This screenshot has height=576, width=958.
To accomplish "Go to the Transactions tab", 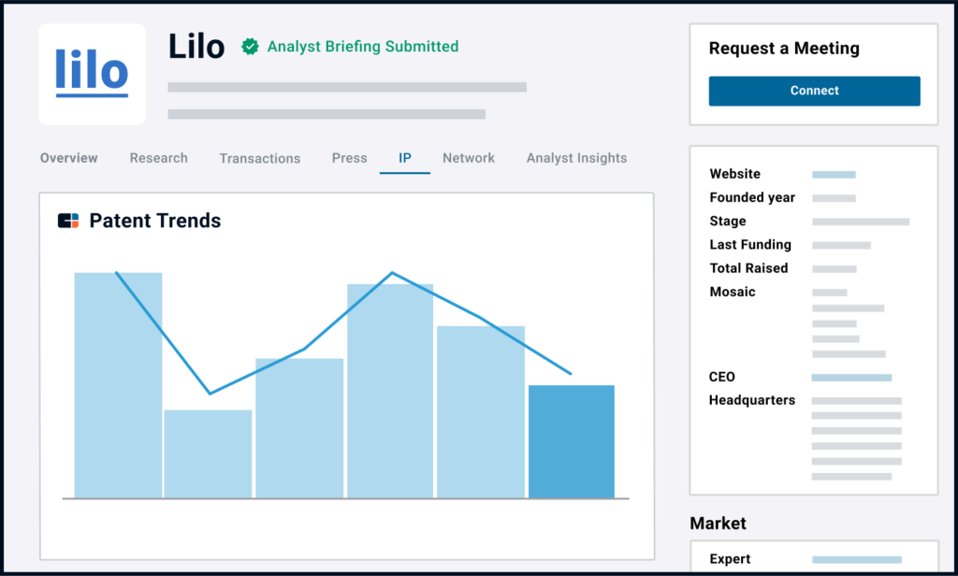I will (x=259, y=158).
